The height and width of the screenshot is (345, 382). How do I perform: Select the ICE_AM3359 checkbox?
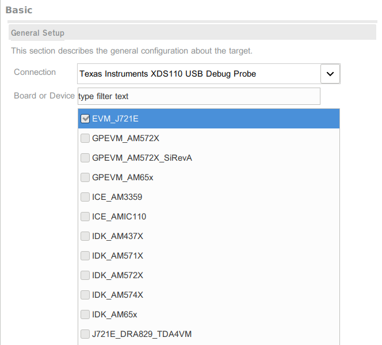point(85,197)
